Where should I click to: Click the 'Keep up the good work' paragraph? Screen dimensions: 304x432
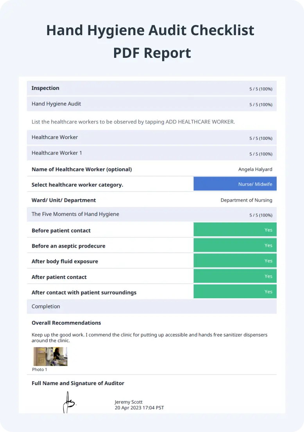pyautogui.click(x=149, y=337)
